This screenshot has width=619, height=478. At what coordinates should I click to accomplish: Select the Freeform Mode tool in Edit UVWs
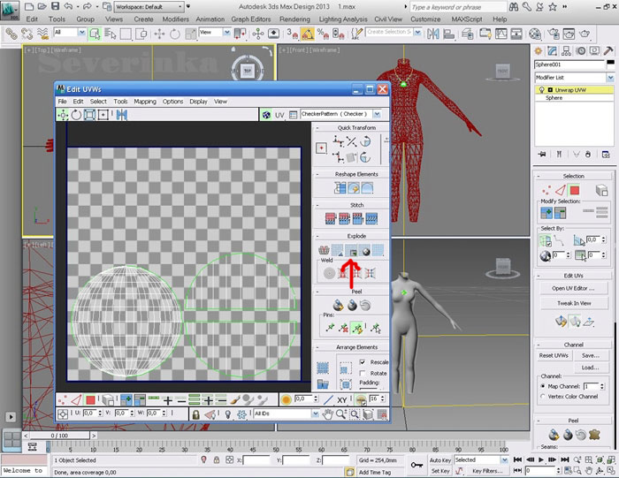tap(103, 115)
